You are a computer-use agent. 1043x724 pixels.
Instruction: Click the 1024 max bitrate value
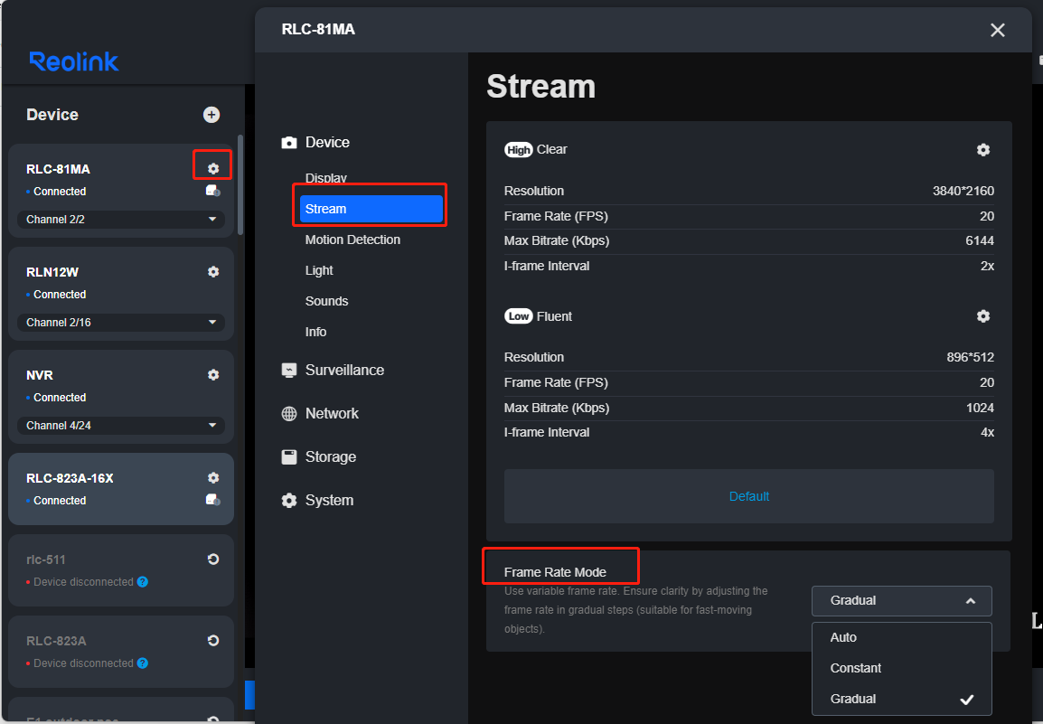point(980,408)
